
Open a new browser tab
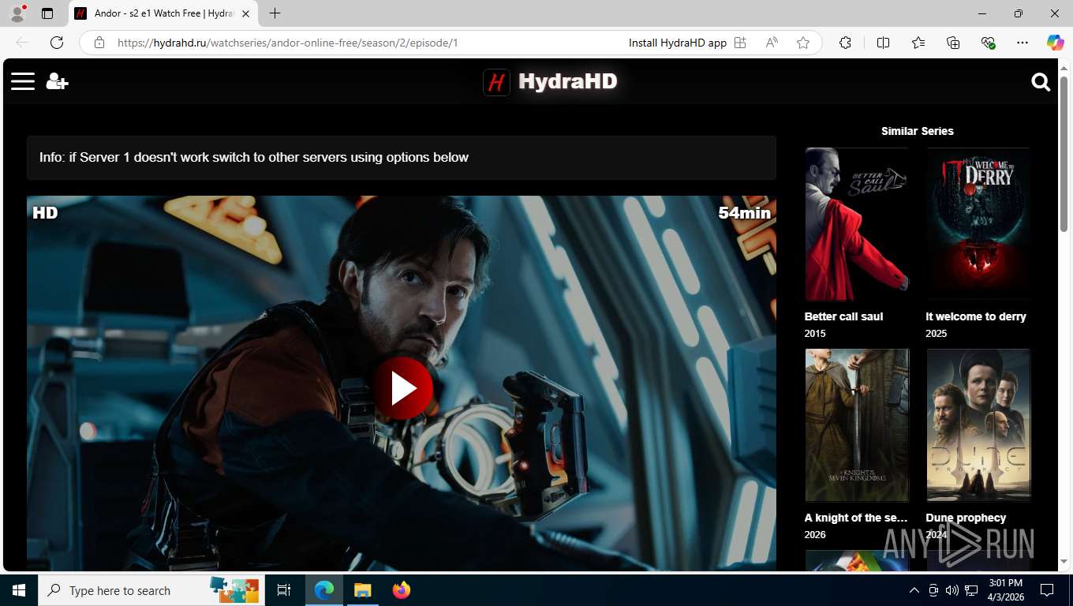tap(275, 13)
